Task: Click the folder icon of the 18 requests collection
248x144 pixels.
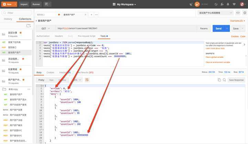Action: [3, 81]
